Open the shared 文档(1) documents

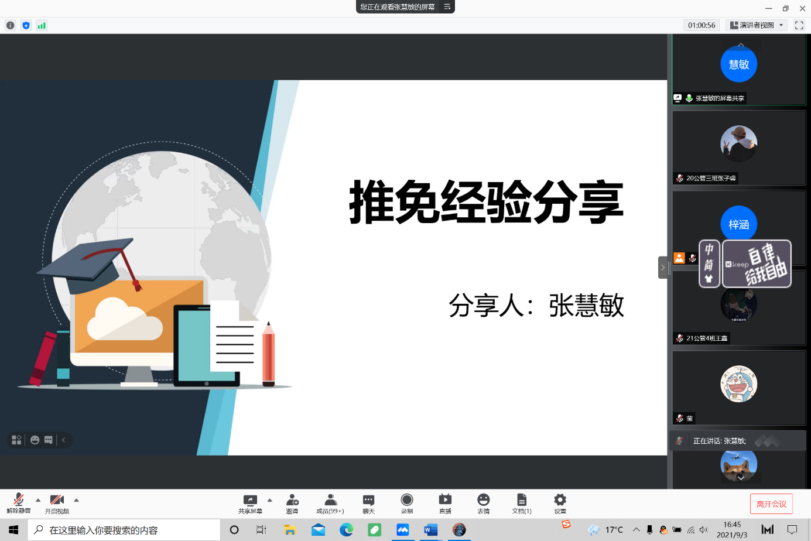click(x=521, y=504)
